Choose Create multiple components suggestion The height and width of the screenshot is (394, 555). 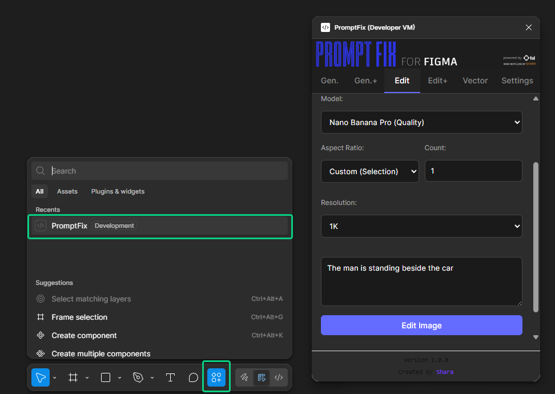160,353
